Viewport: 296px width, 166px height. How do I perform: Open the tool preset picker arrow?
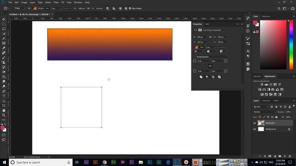(x=9, y=8)
